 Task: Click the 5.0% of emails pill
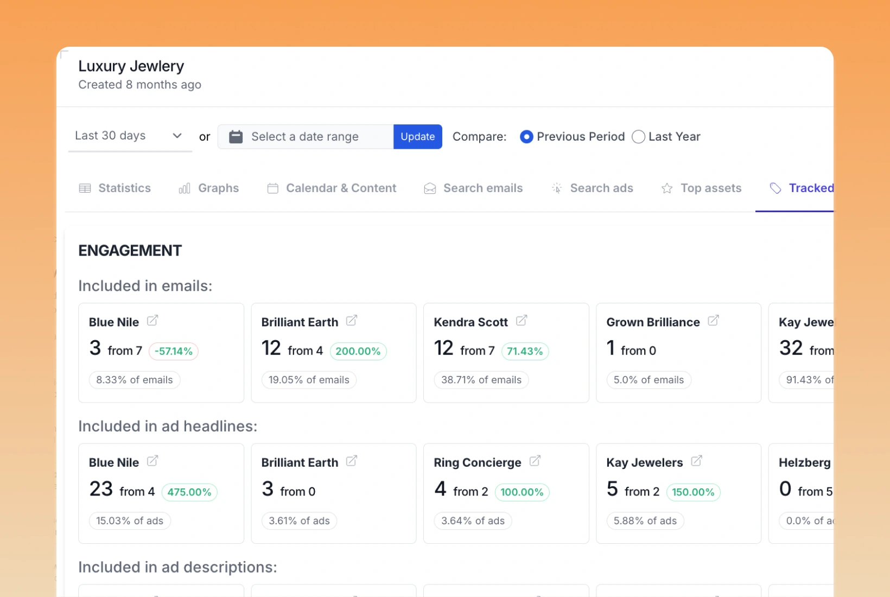point(649,380)
